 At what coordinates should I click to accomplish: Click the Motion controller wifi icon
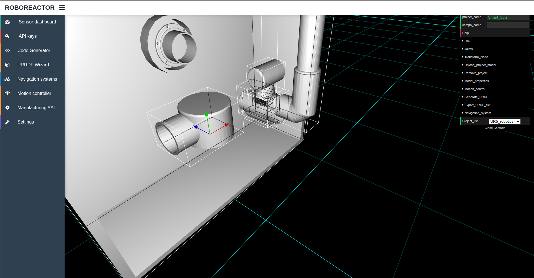pyautogui.click(x=7, y=93)
